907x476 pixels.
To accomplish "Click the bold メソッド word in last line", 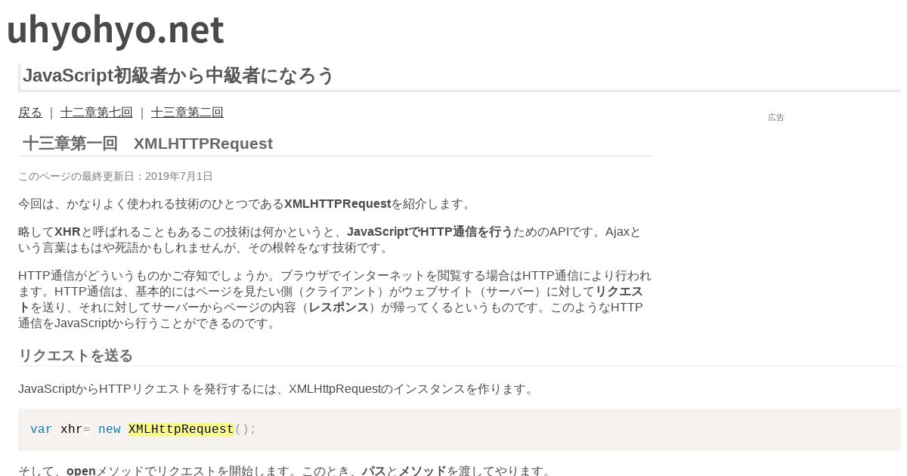I will click(423, 471).
